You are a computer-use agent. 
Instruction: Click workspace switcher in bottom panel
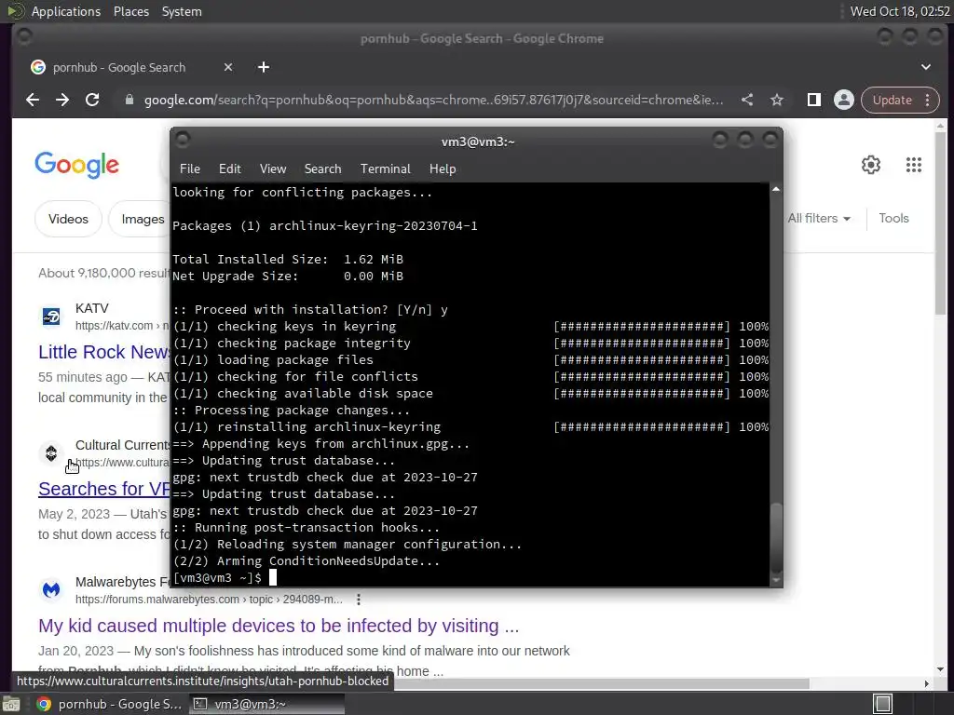883,704
